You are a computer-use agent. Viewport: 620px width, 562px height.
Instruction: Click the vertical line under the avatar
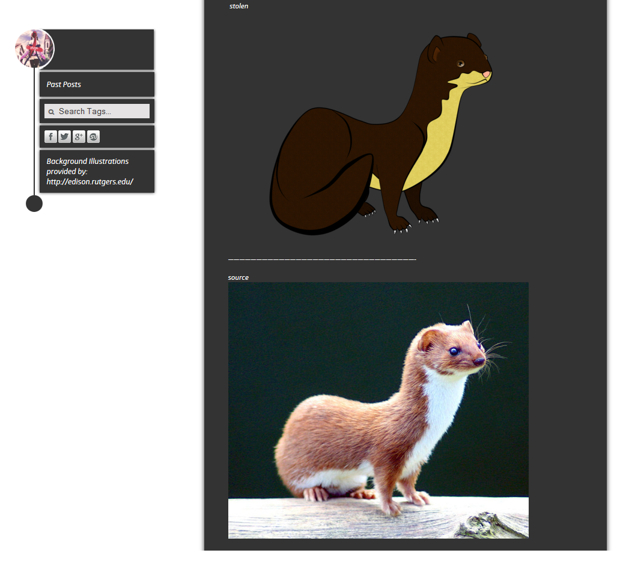(34, 132)
